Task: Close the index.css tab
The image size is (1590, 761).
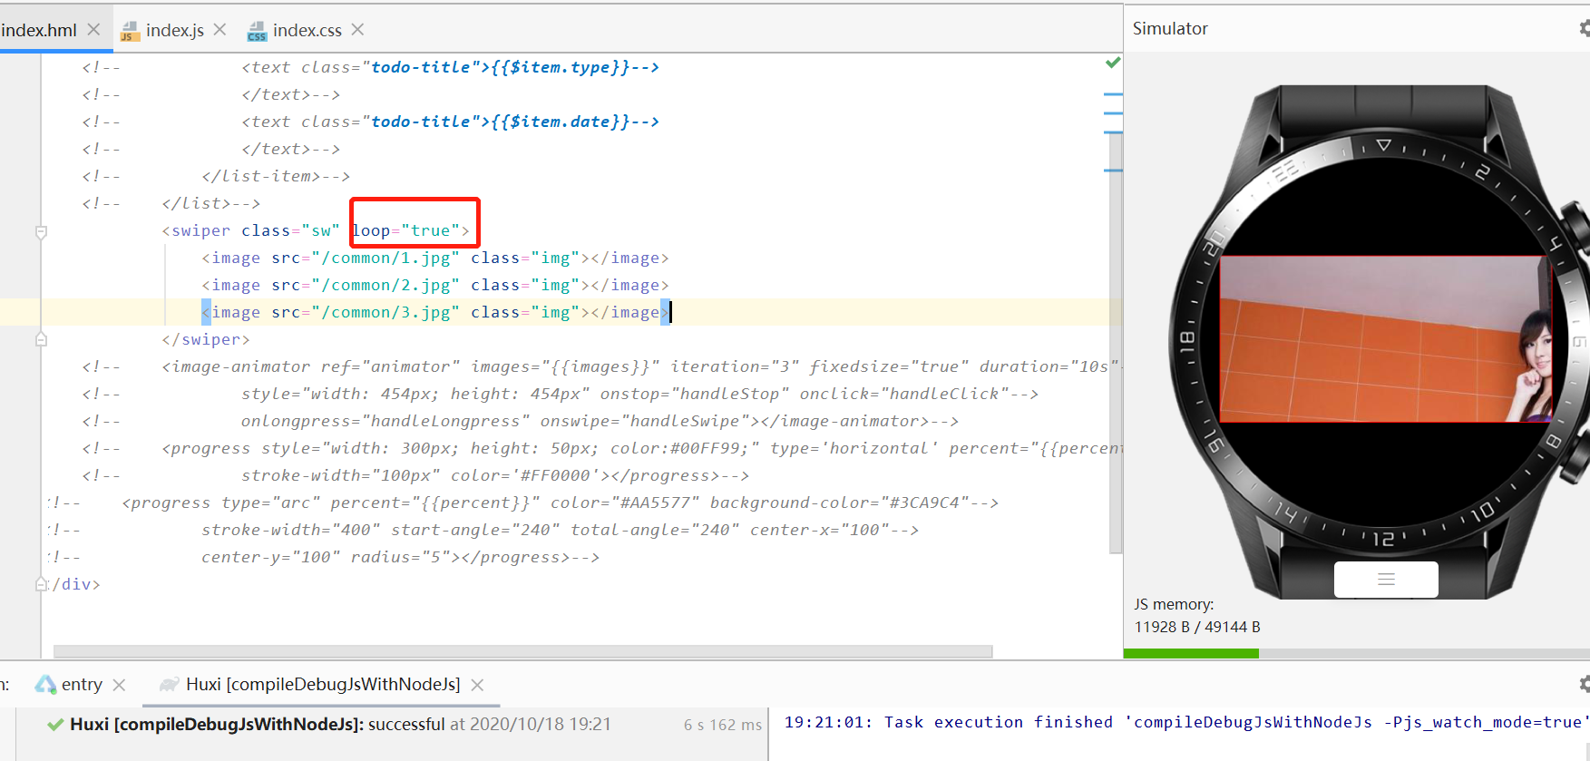Action: pyautogui.click(x=357, y=29)
